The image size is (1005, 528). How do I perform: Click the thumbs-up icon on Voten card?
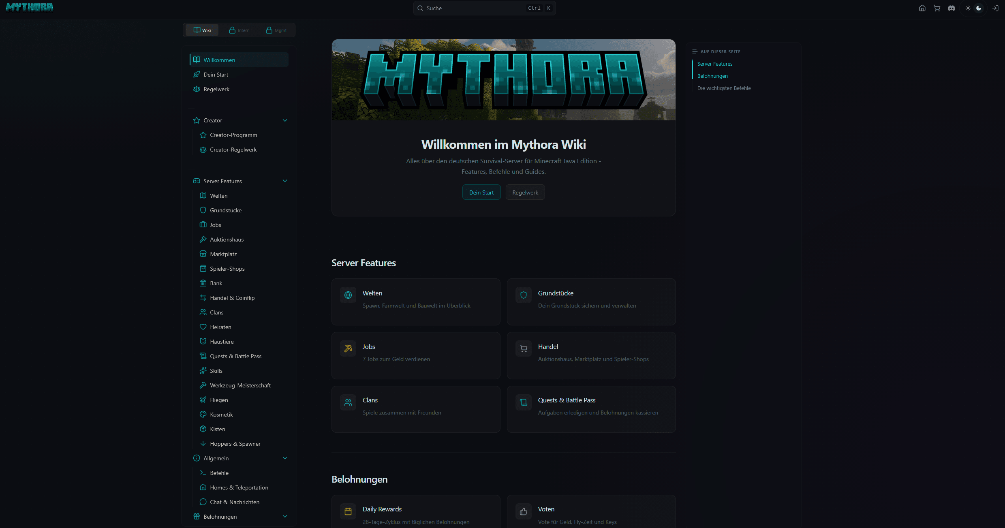(524, 511)
